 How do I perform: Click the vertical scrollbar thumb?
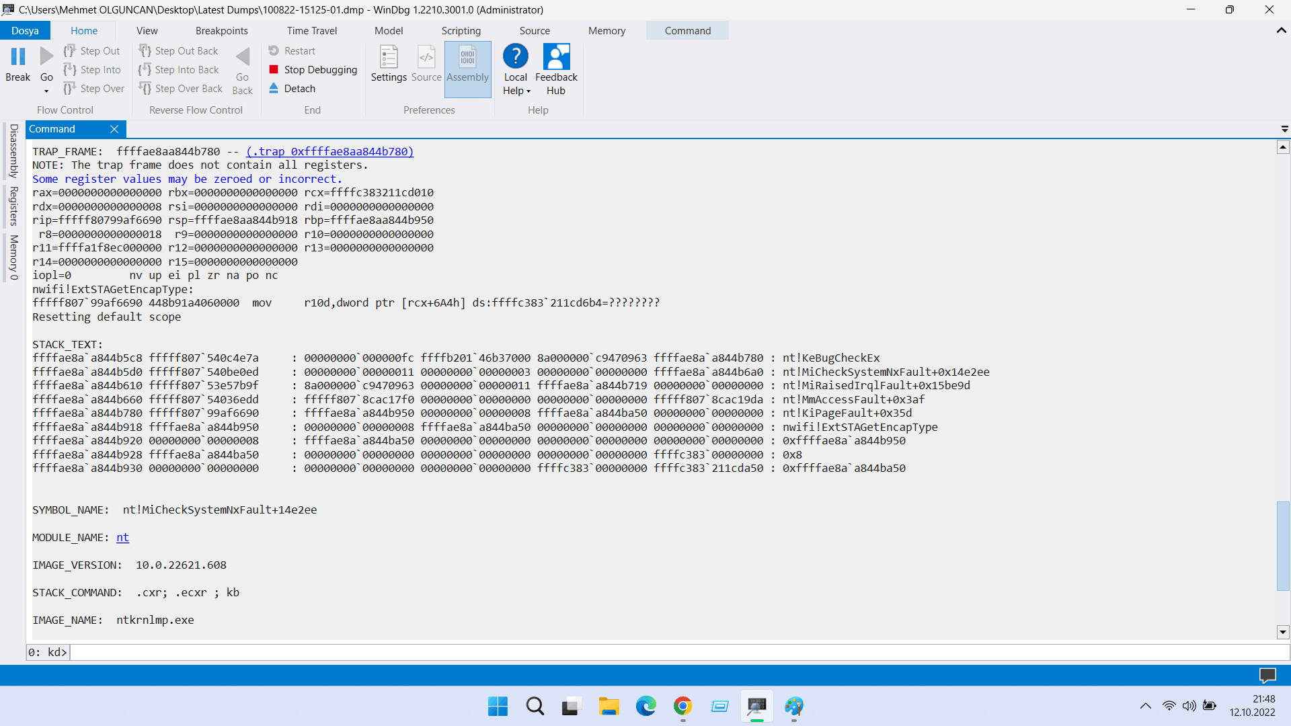click(x=1283, y=546)
